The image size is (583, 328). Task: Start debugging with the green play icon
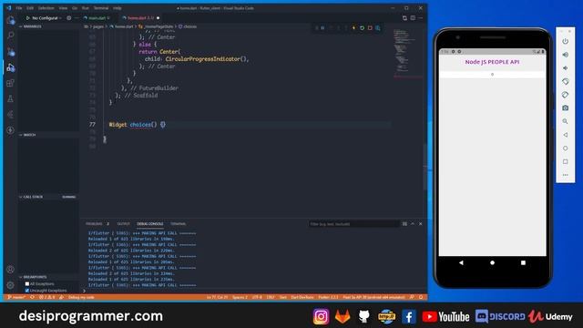pos(28,18)
